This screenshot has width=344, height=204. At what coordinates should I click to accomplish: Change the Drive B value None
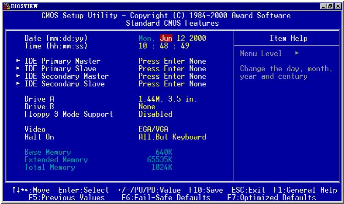coord(147,107)
